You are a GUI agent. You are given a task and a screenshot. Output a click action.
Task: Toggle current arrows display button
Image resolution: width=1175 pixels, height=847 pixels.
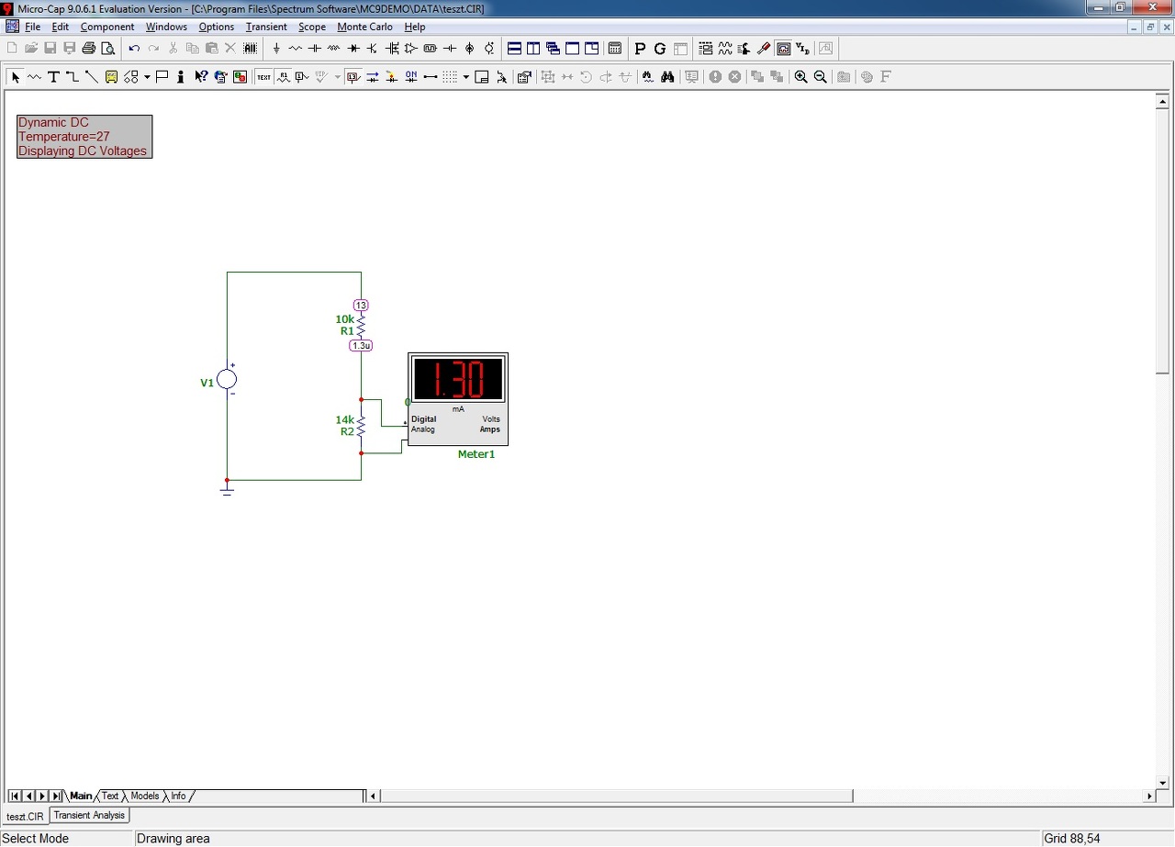click(x=372, y=77)
